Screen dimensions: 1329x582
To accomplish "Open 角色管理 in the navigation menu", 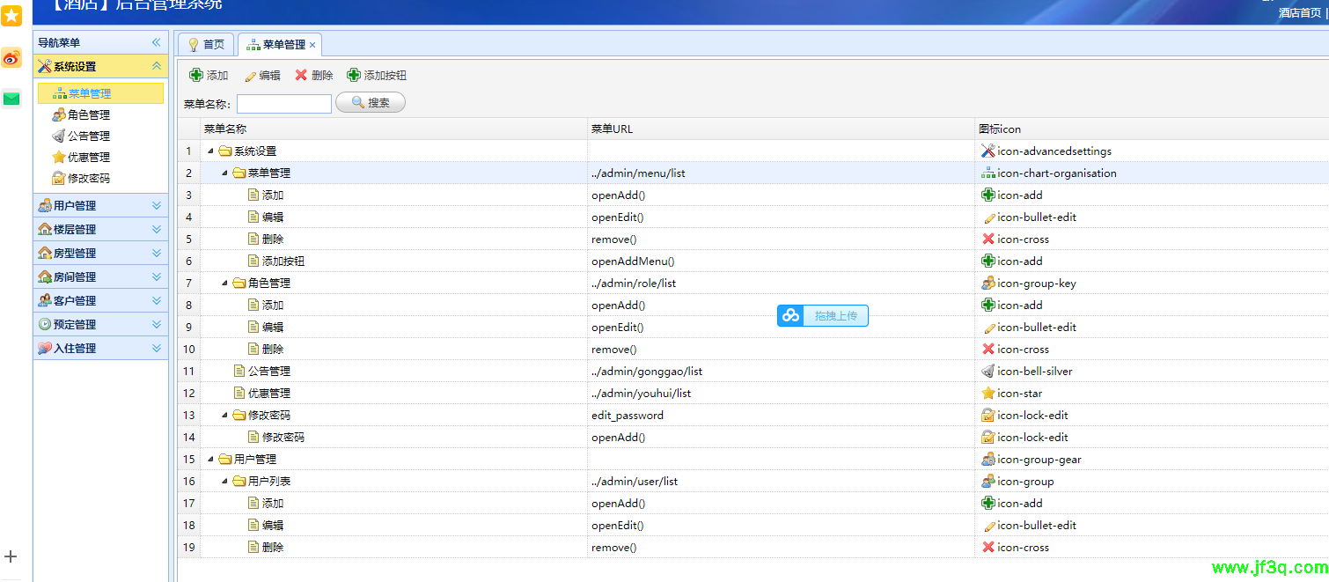I will (x=88, y=114).
